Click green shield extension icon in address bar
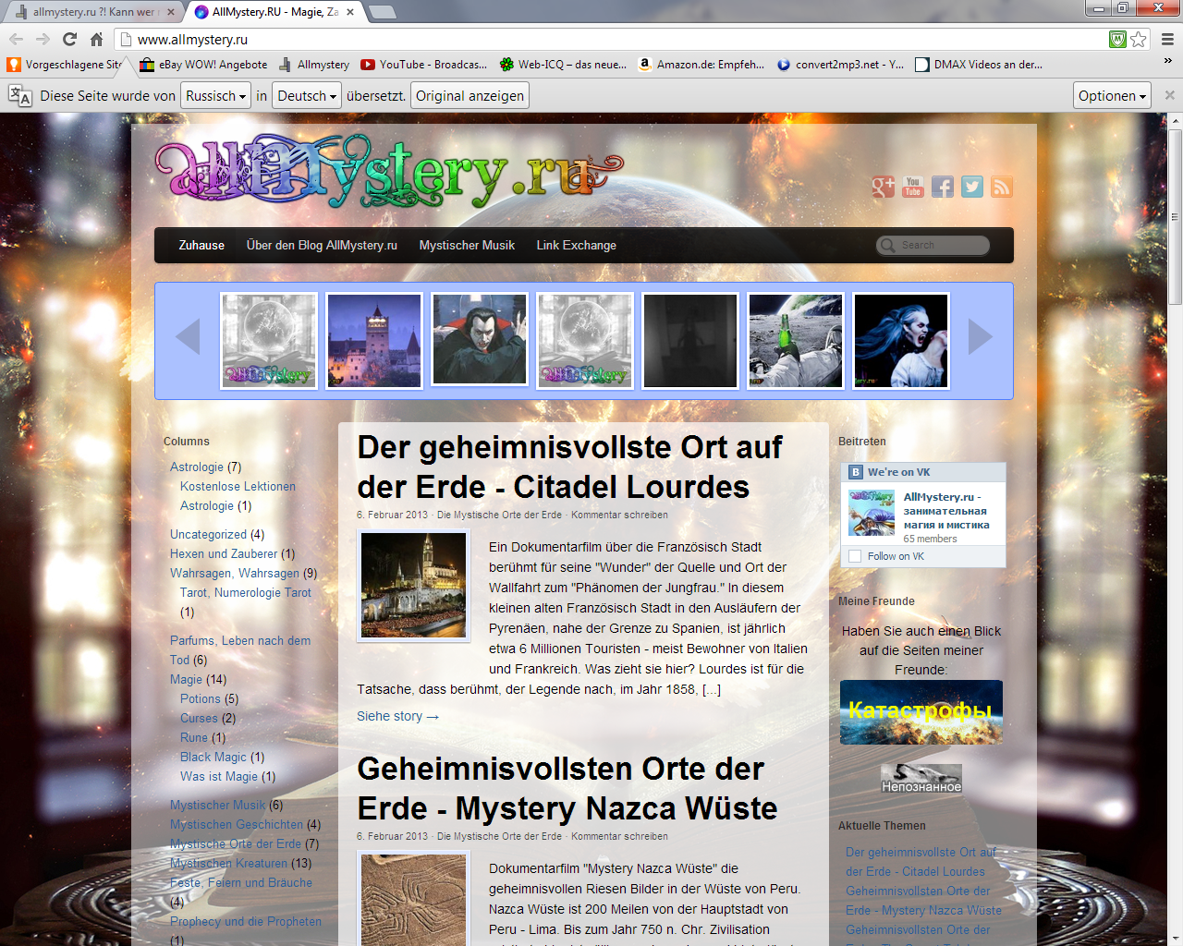Screen dimensions: 1183x946 point(1117,39)
